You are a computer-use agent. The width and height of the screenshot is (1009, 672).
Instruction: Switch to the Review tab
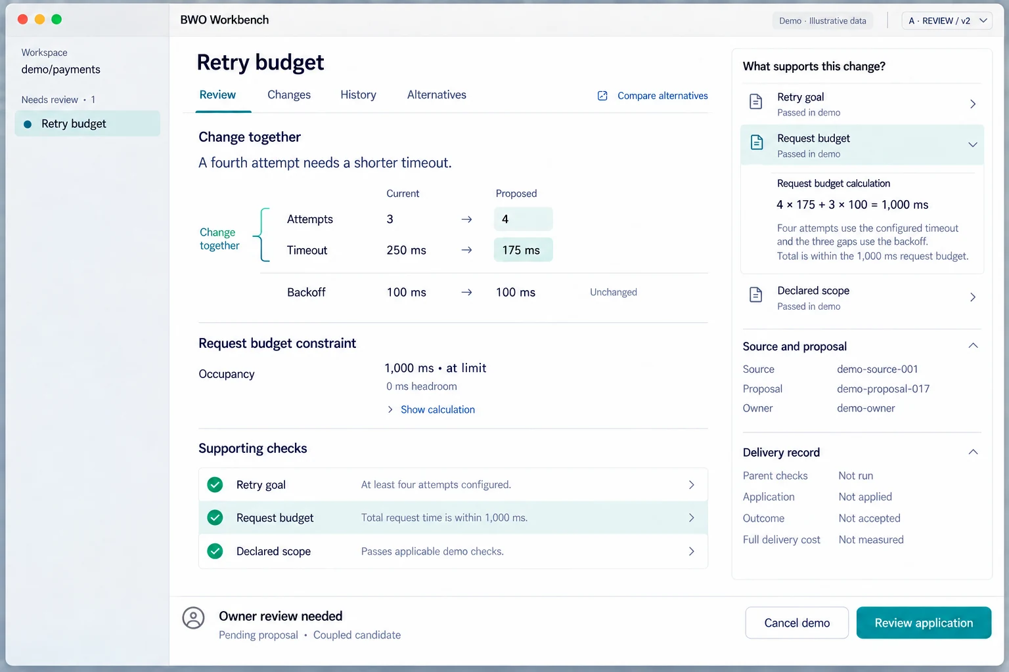point(217,95)
